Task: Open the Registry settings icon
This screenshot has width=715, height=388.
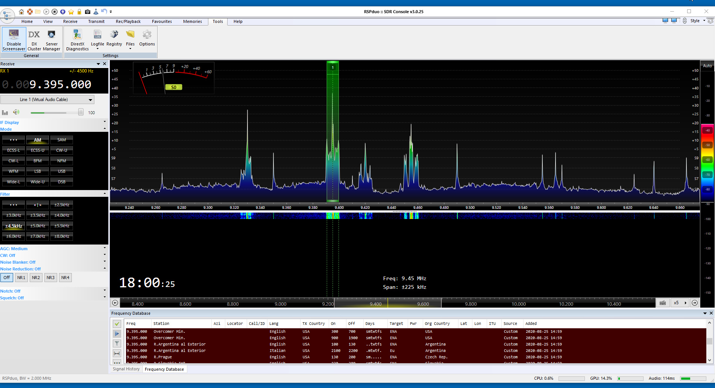Action: (114, 35)
